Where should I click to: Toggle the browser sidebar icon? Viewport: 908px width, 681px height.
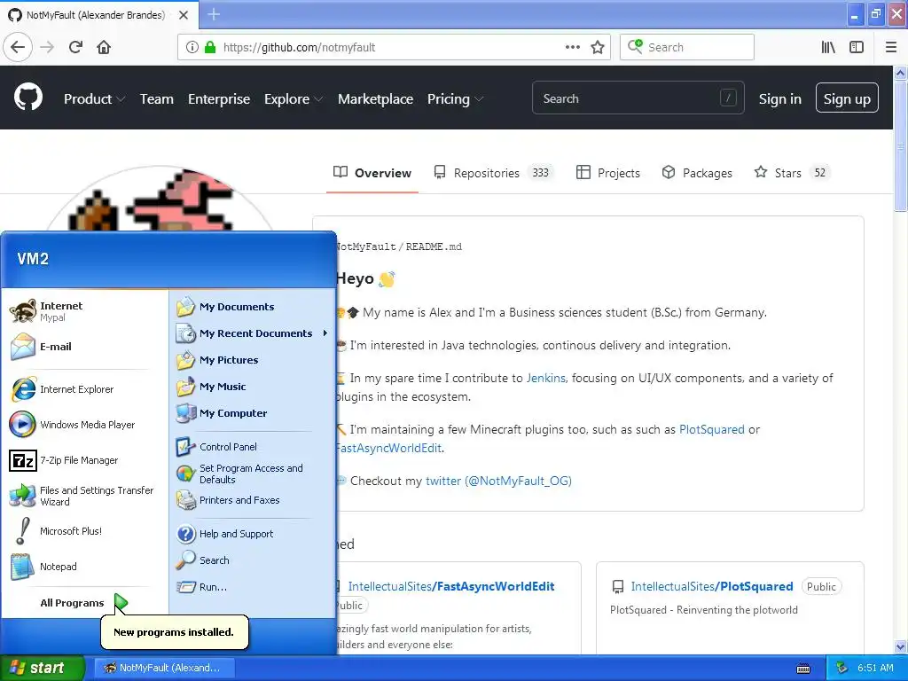(x=857, y=47)
